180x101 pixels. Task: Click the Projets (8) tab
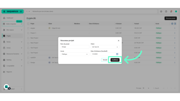coord(31,18)
